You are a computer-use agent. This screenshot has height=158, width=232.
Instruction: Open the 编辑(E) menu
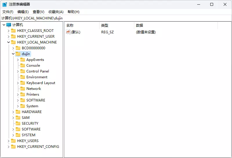(x=23, y=12)
